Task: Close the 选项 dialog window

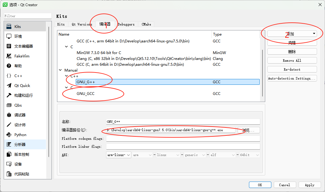Action: point(320,5)
